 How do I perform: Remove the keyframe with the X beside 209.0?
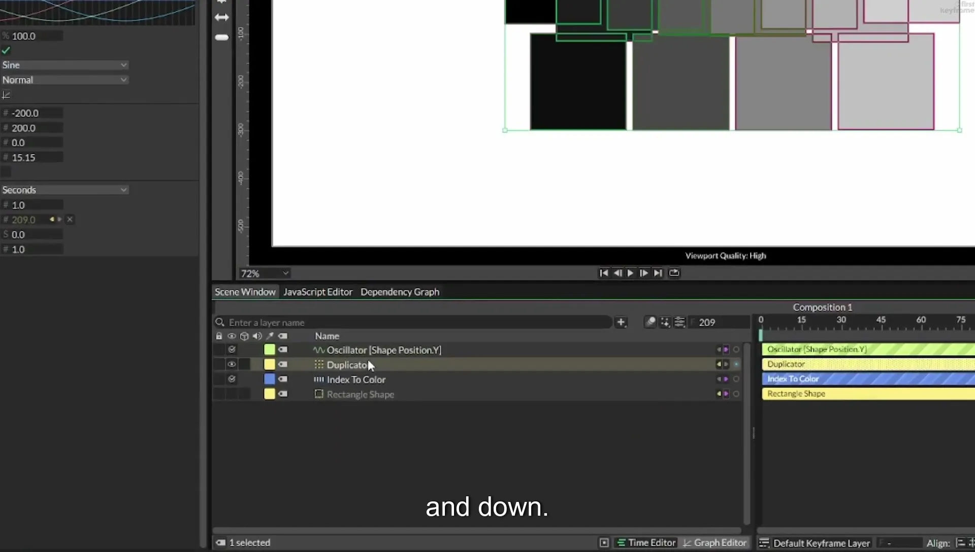click(x=70, y=219)
